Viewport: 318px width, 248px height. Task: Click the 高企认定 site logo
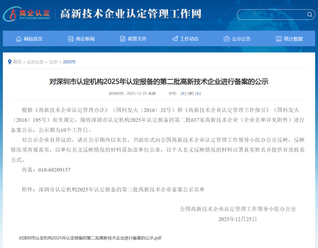27,14
